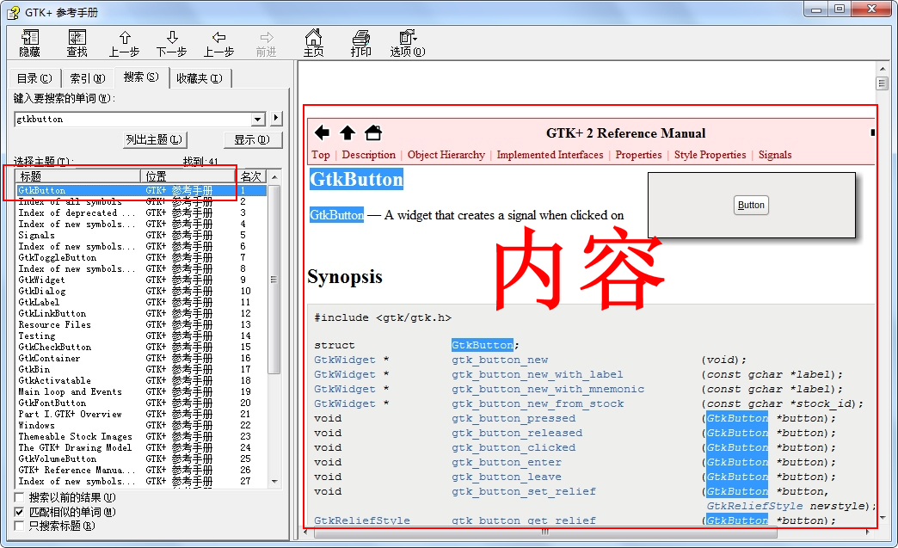Select the GtkLinkButton result row
The width and height of the screenshot is (898, 548).
click(141, 313)
